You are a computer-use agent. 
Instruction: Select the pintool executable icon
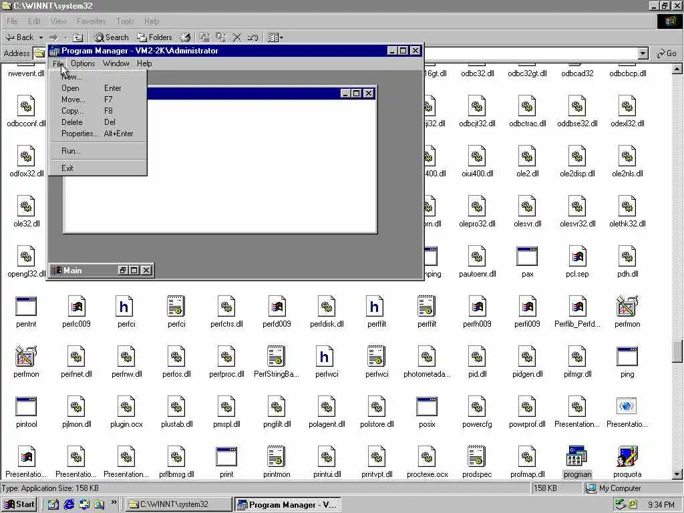26,406
